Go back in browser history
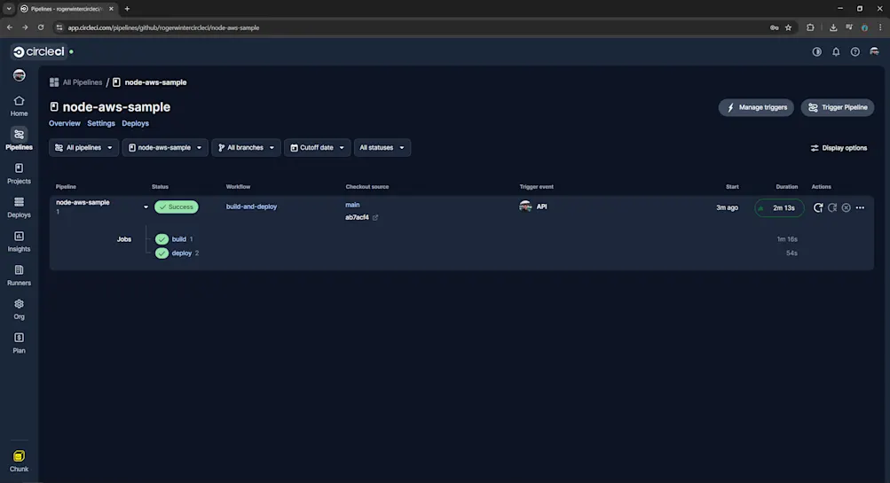Viewport: 890px width, 483px height. coord(10,27)
